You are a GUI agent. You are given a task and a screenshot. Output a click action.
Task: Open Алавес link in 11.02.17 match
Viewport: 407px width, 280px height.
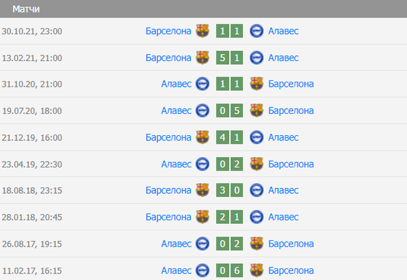pyautogui.click(x=176, y=270)
